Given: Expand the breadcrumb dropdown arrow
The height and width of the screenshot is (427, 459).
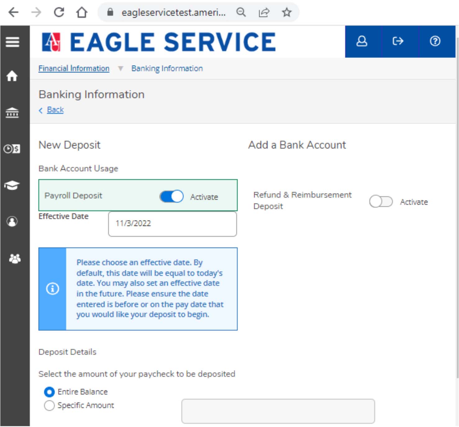Looking at the screenshot, I should (120, 69).
